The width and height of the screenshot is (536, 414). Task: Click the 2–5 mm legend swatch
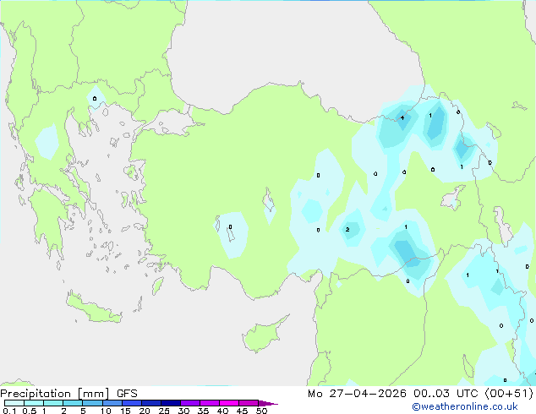(73, 403)
